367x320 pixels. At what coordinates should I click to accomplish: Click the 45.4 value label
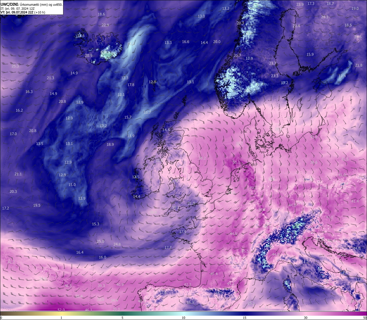coord(214,274)
